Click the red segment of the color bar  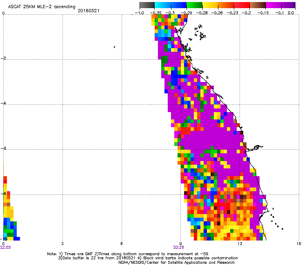(x=242, y=5)
